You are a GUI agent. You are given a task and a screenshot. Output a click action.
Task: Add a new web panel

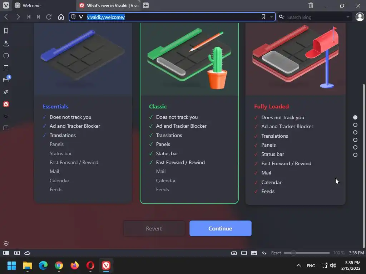[x=6, y=128]
